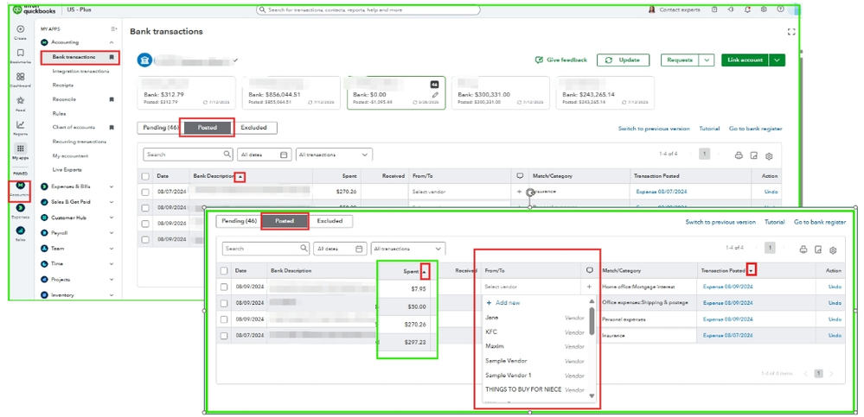The height and width of the screenshot is (417, 864).
Task: Open the My apps grid icon
Action: [21, 148]
